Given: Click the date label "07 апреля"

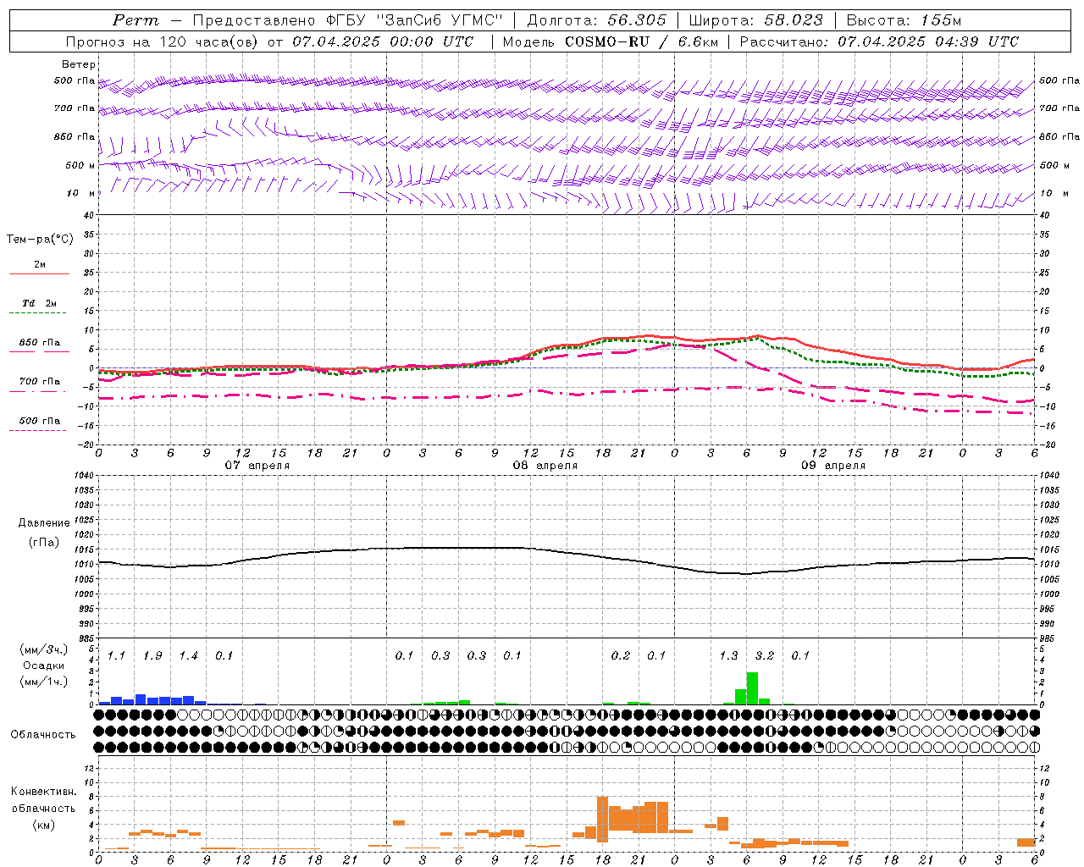Looking at the screenshot, I should (x=257, y=466).
